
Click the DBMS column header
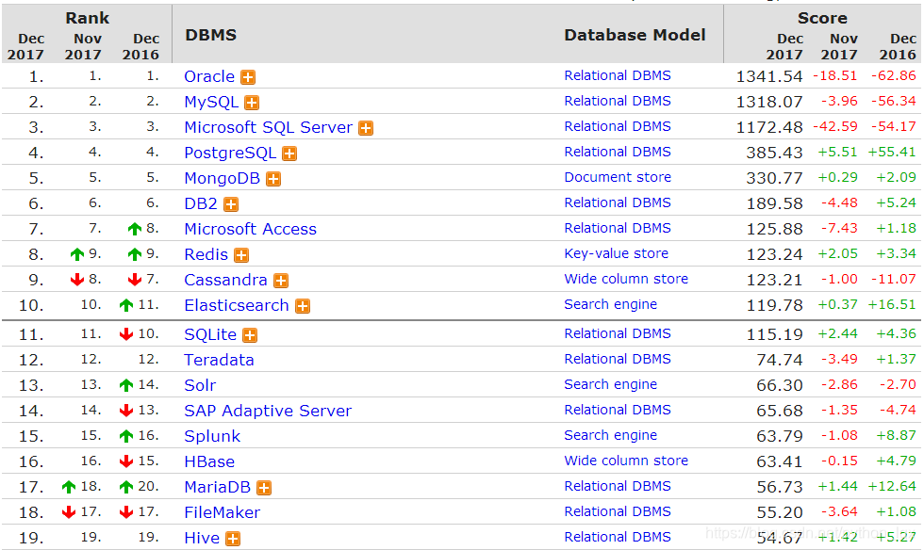pos(211,35)
